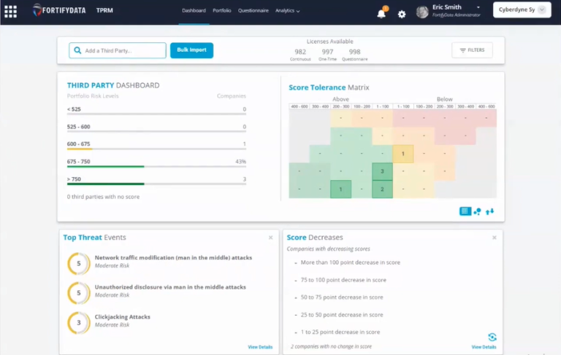Screen dimensions: 561x355
Task: Select the > 750 risk level row
Action: (x=156, y=180)
